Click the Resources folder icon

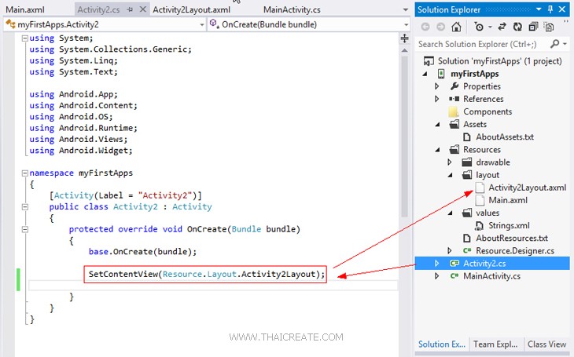point(454,149)
